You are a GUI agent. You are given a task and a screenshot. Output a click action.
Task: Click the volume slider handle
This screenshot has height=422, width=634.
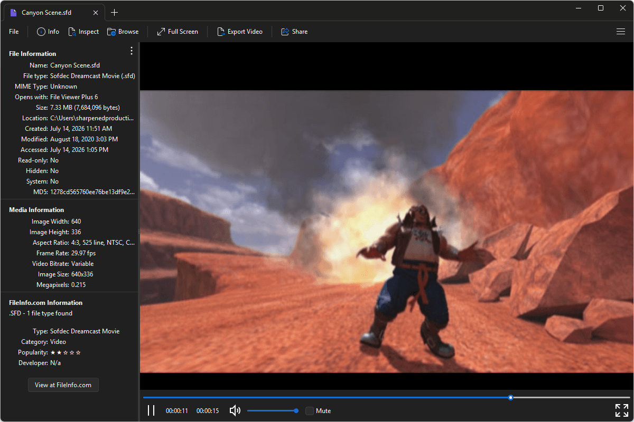(x=296, y=410)
